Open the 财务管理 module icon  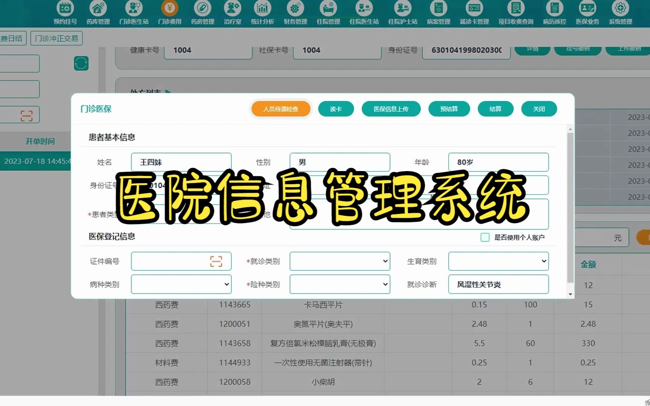[295, 8]
